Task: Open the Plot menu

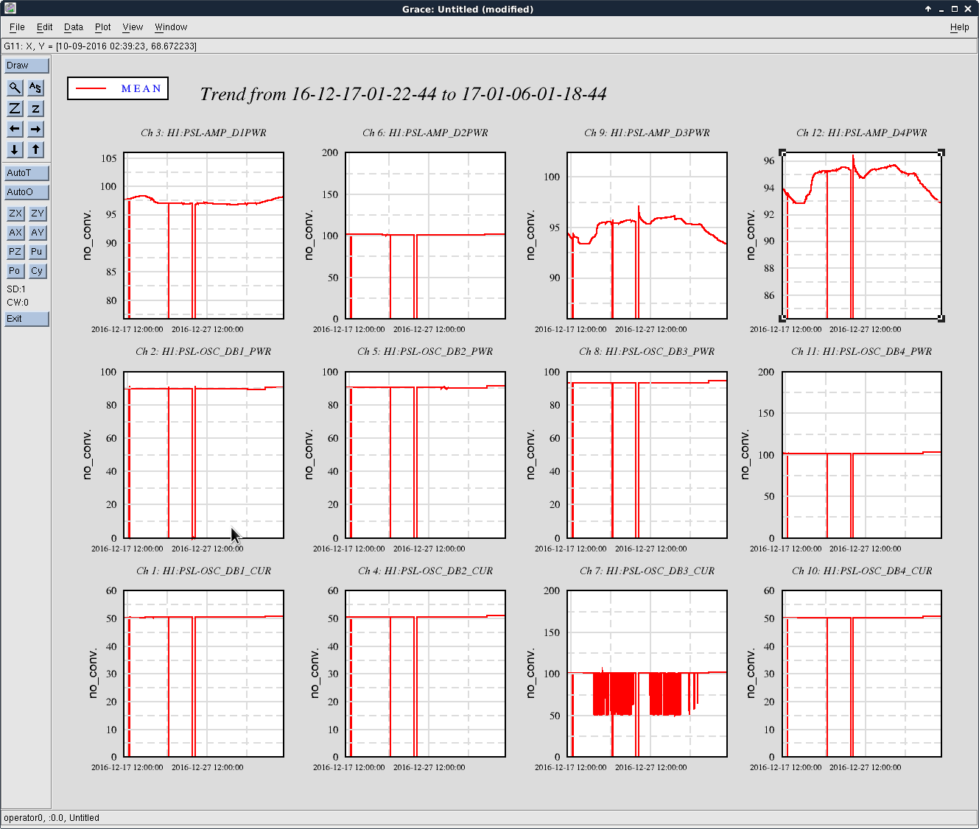Action: click(x=103, y=27)
